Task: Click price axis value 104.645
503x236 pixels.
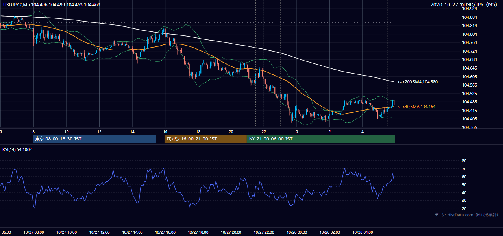Action: tap(469, 68)
